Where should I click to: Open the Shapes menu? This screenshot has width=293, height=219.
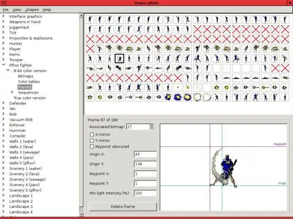pyautogui.click(x=32, y=10)
